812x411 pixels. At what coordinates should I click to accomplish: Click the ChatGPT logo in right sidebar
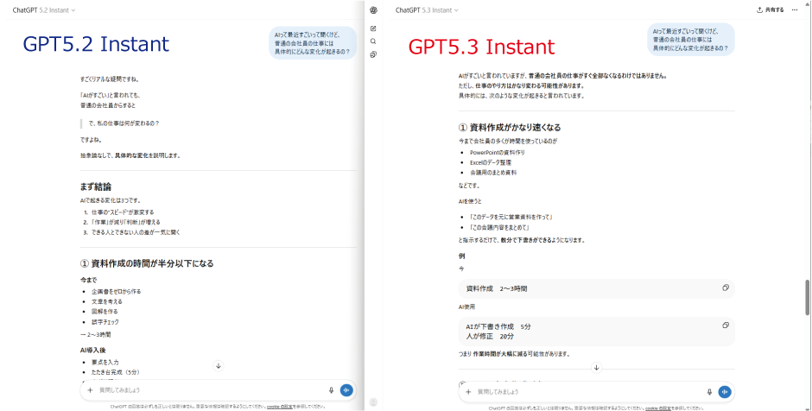373,10
